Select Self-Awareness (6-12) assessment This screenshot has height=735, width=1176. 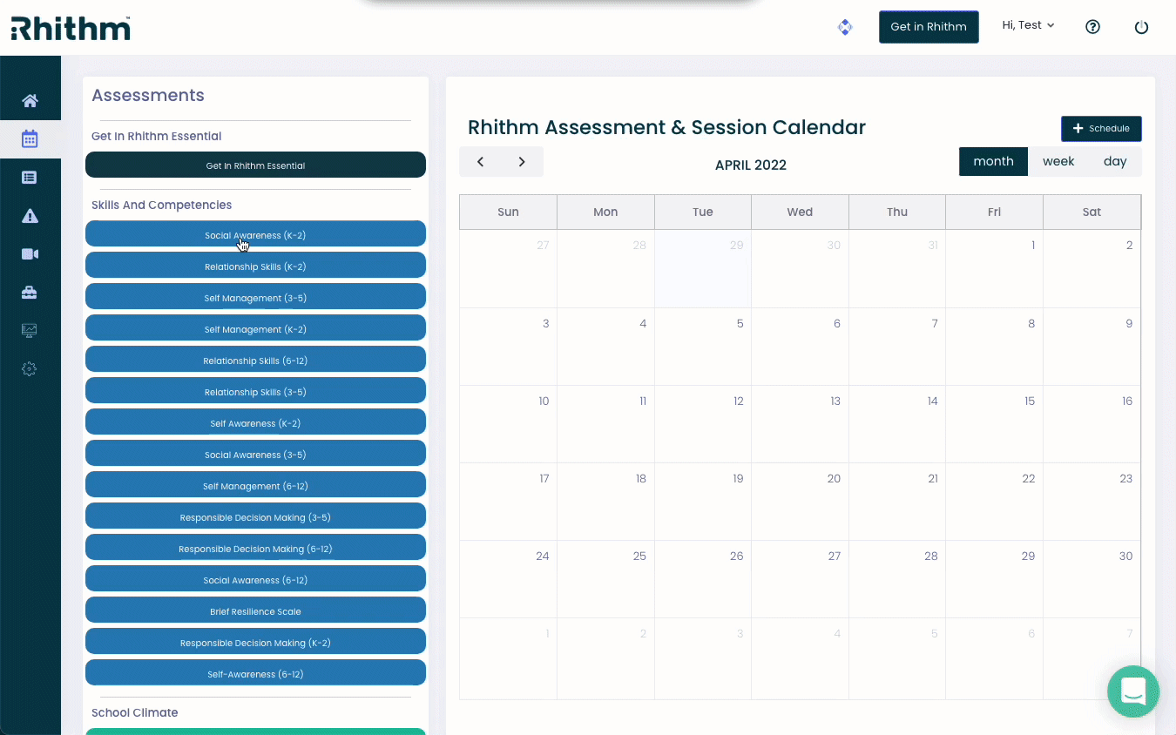(255, 673)
